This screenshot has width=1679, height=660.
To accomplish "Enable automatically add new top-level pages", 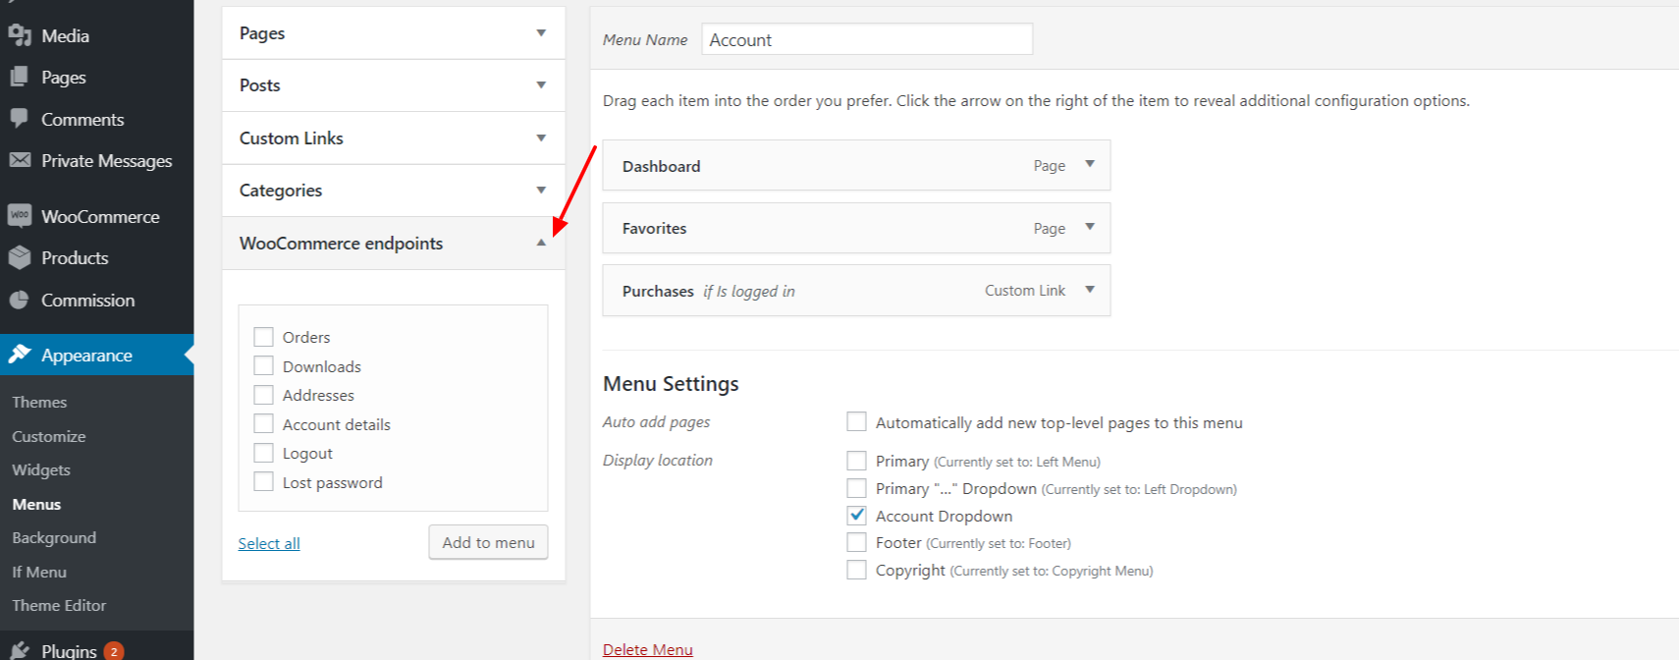I will click(x=856, y=422).
